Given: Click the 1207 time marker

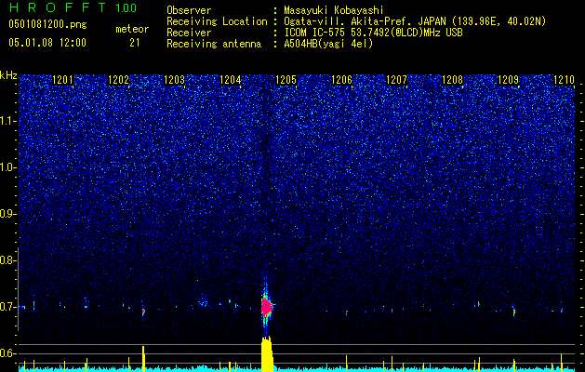Looking at the screenshot, I should tap(396, 80).
